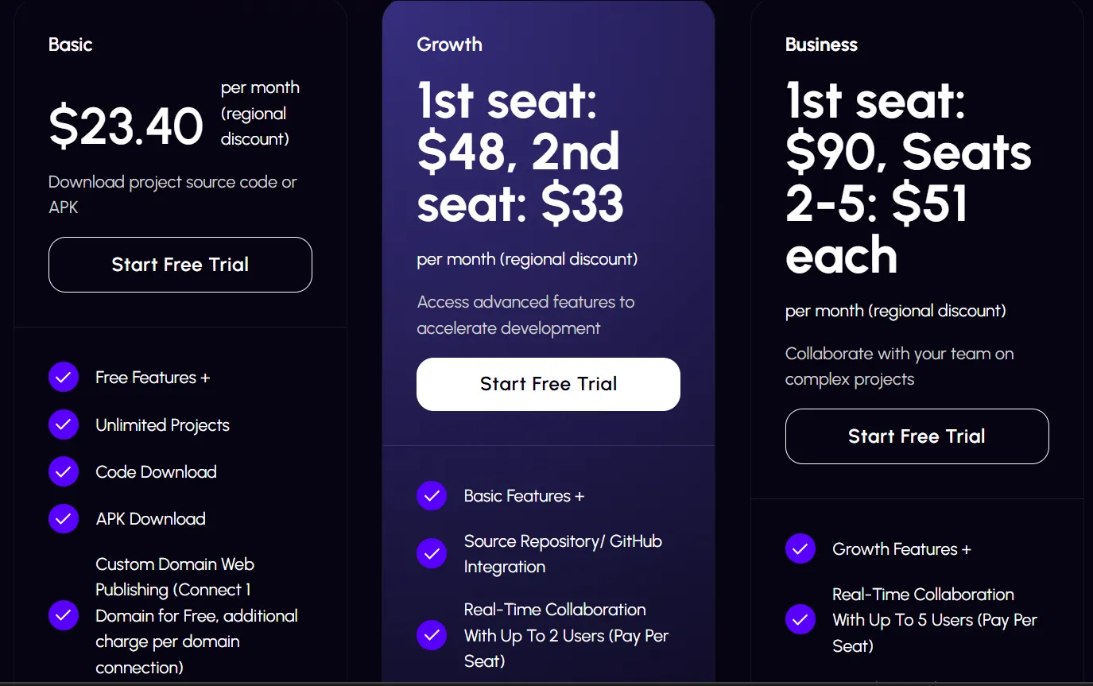Click checkmark beside Up To 2 Users collaboration
The width and height of the screenshot is (1093, 686).
(432, 635)
